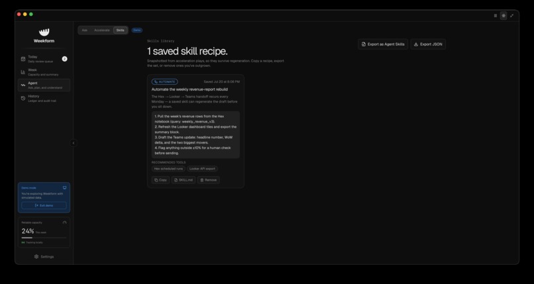Select the Skills tab
The height and width of the screenshot is (284, 534).
(x=120, y=30)
